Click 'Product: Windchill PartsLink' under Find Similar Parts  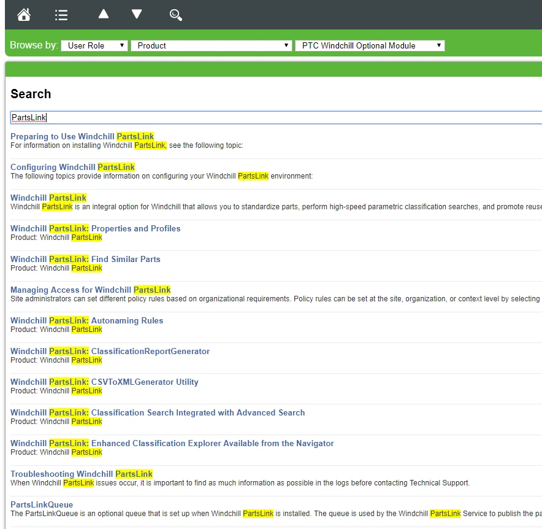tap(56, 268)
